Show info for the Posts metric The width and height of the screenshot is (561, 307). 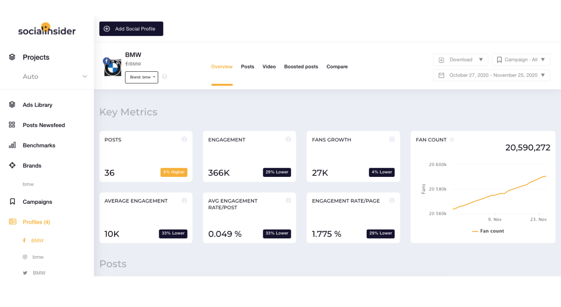tap(184, 139)
